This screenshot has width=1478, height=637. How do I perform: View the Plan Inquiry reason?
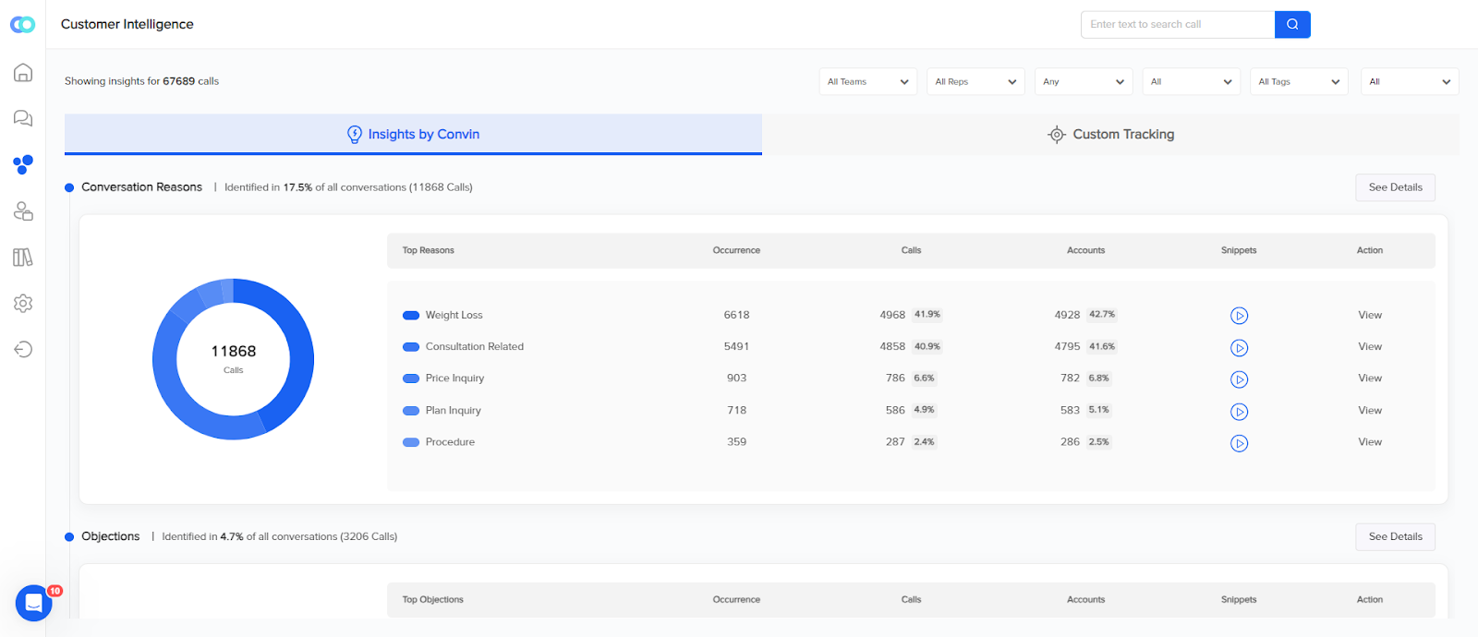1370,410
